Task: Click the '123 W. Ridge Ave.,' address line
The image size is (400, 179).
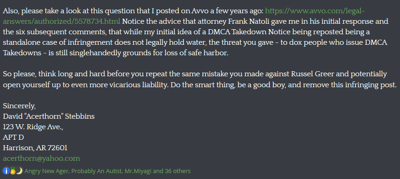Action: point(33,126)
